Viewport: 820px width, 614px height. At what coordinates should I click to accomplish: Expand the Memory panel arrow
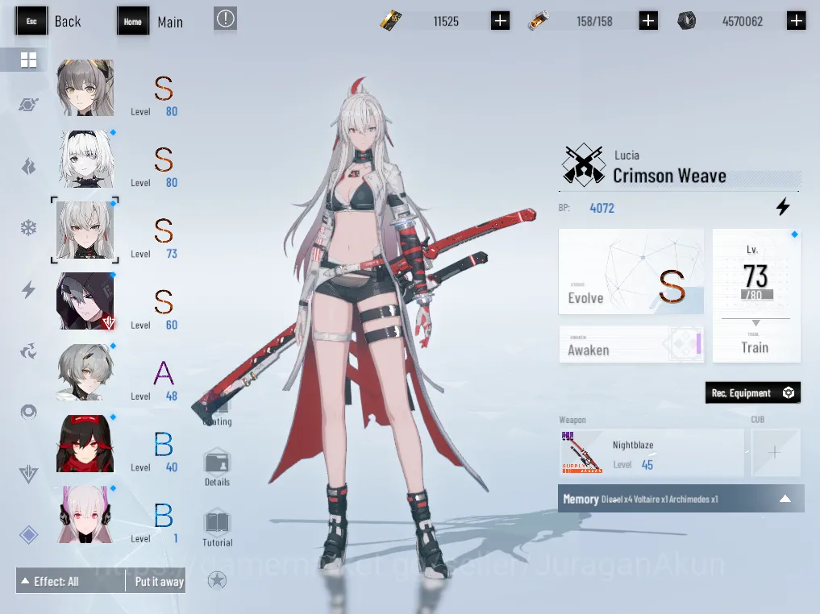coord(785,499)
